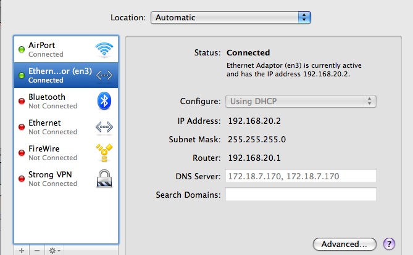Click the AirPort Wi-Fi signal icon
This screenshot has width=413, height=255.
pos(104,49)
